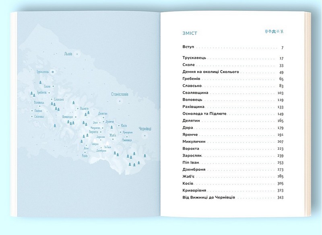Select the Дземброня chapter in the contents
322x235 pixels.
[194, 169]
